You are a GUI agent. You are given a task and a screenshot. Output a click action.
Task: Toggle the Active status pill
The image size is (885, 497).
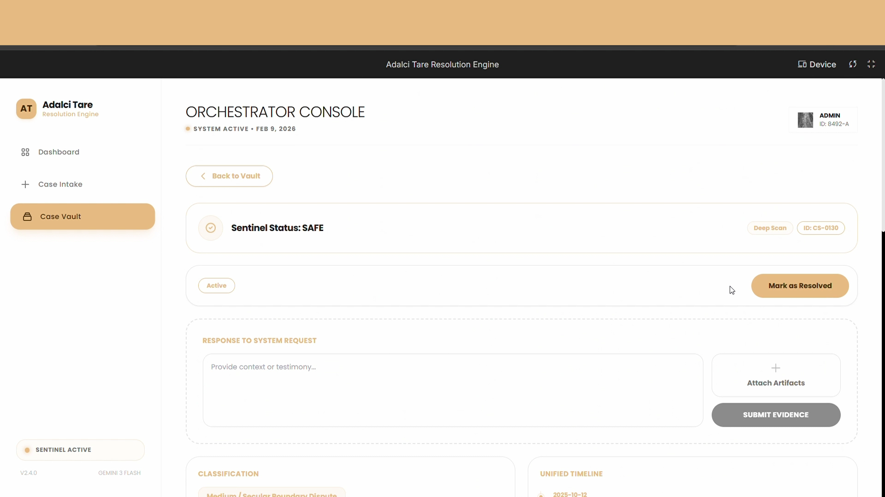coord(216,286)
